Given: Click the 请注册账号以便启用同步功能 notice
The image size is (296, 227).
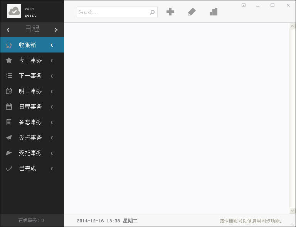Looking at the screenshot, I should 251,221.
